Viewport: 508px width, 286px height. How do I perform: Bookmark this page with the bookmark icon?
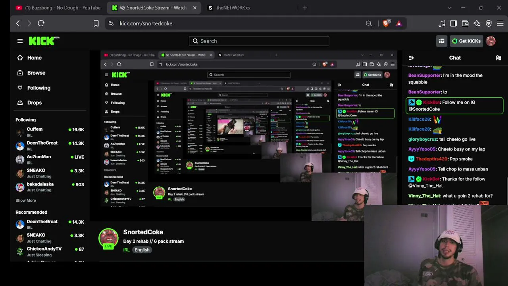[x=96, y=23]
